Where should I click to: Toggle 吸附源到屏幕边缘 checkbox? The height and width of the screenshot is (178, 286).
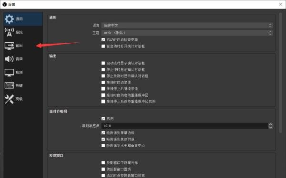(103, 133)
